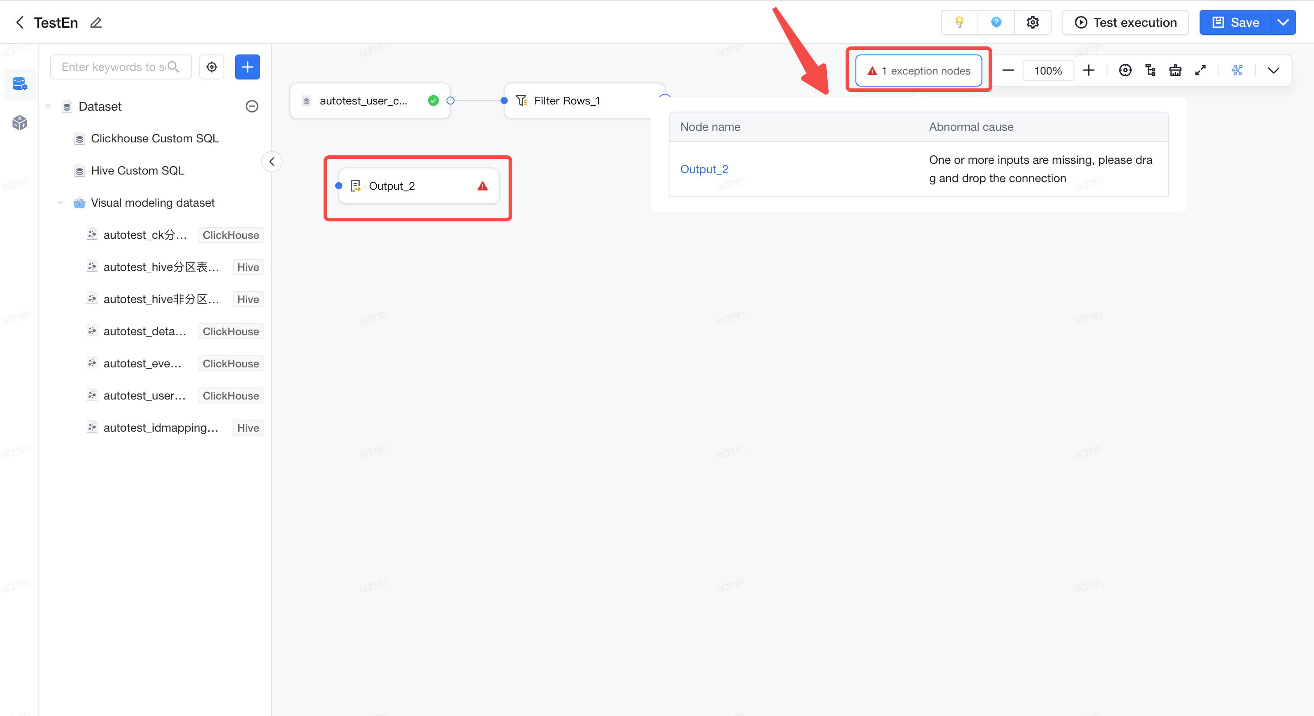The width and height of the screenshot is (1314, 716).
Task: Open settings gear in top toolbar
Action: click(x=1032, y=22)
